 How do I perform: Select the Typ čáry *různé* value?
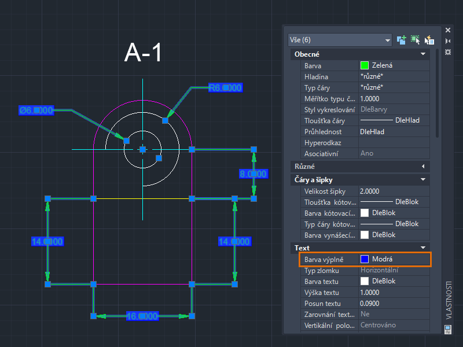(394, 88)
